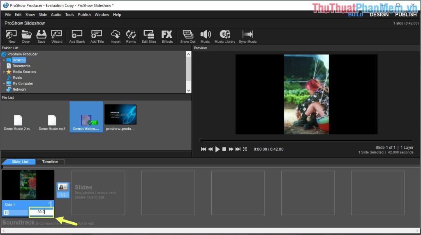This screenshot has height=235, width=421.
Task: Switch to the Timeline tab
Action: pyautogui.click(x=50, y=162)
